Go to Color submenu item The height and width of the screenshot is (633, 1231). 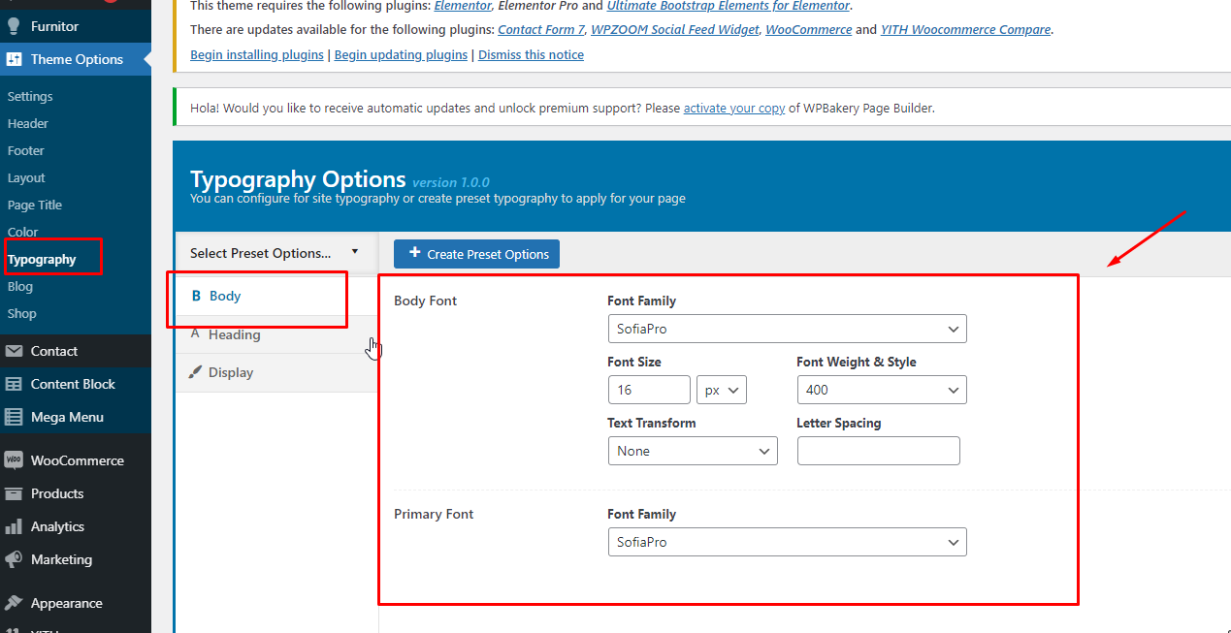(x=23, y=233)
